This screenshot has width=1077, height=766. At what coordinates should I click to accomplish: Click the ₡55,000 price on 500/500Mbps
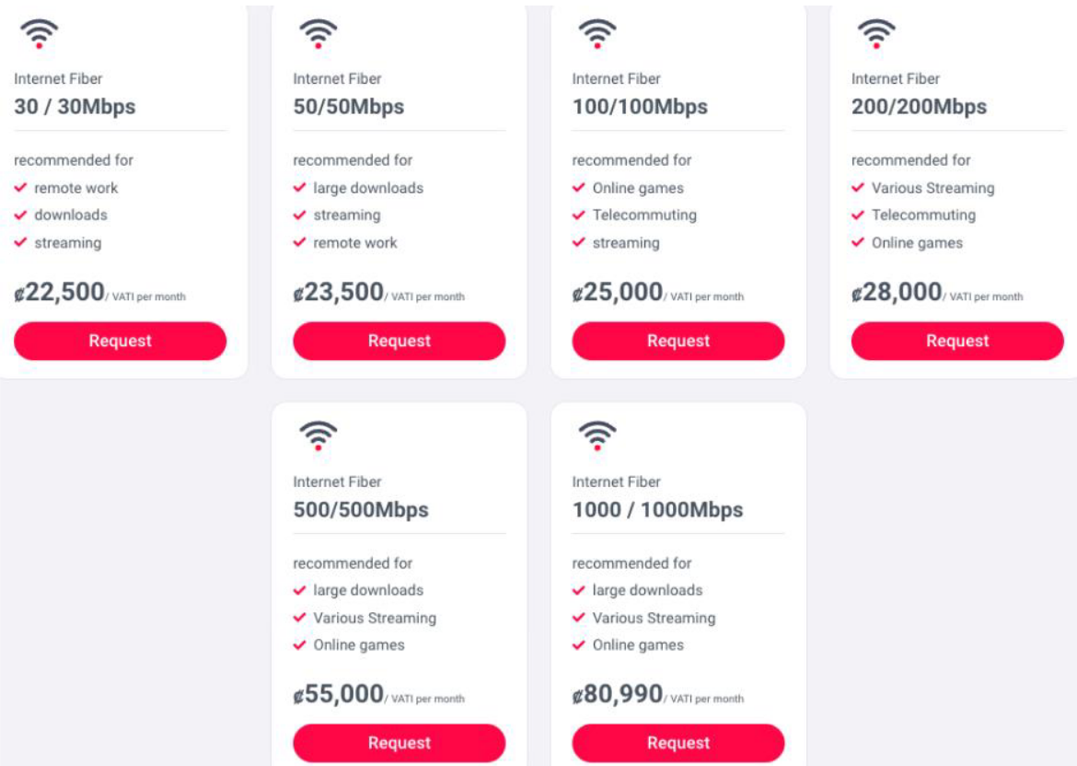(x=339, y=694)
